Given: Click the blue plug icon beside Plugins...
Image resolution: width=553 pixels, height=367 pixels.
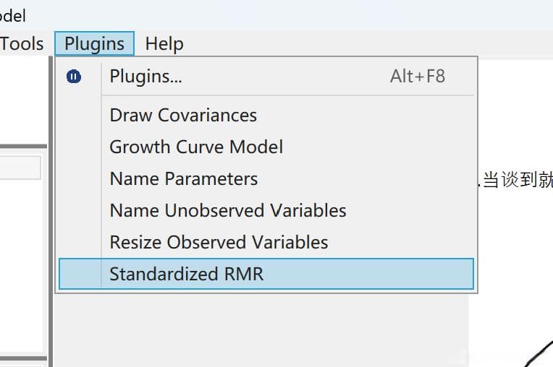Looking at the screenshot, I should (74, 77).
